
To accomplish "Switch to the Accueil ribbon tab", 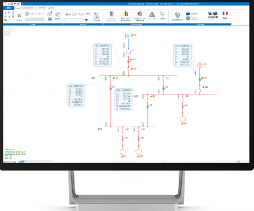I will click(x=18, y=8).
